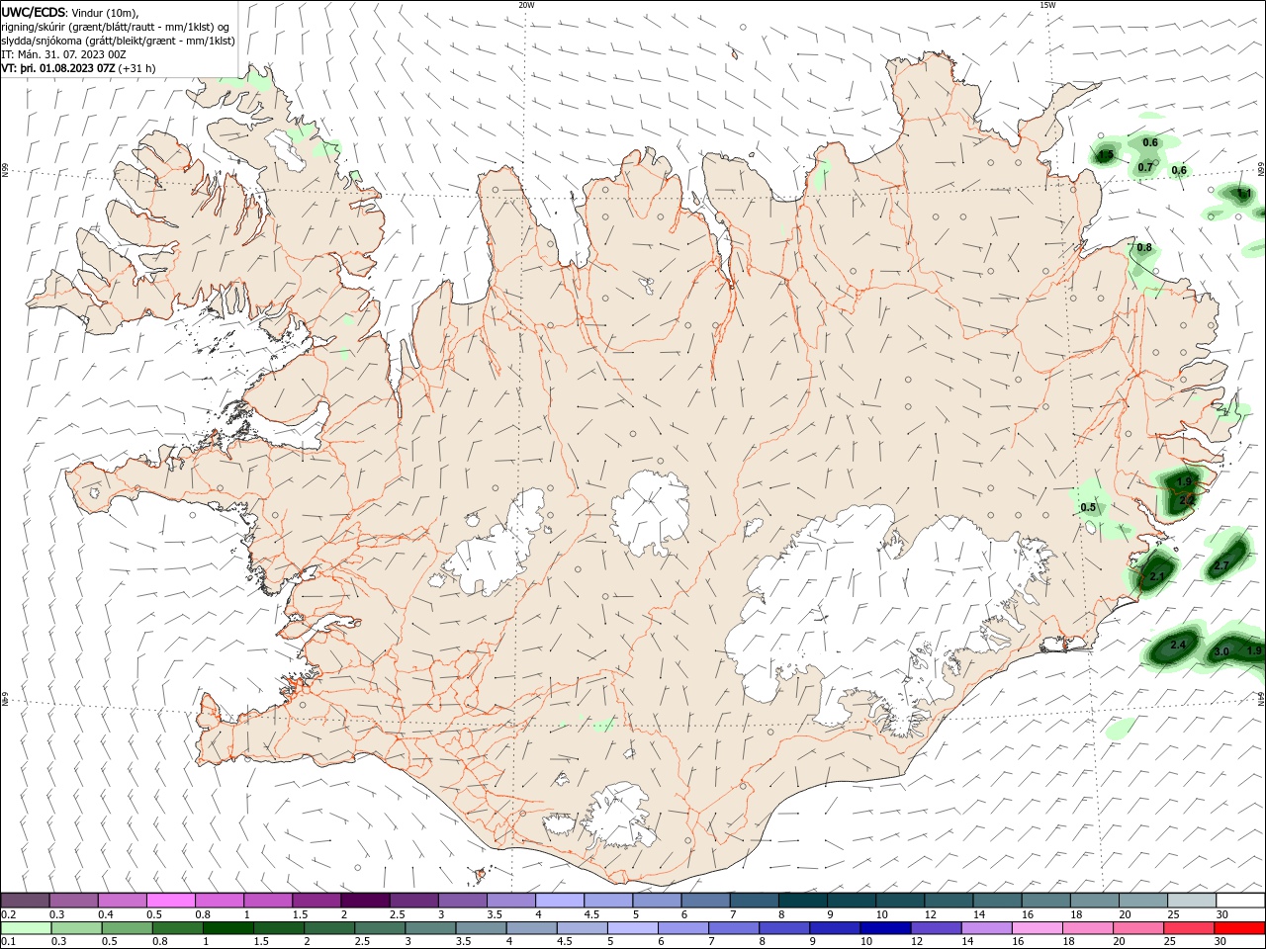Screen dimensions: 1266x949
Task: Click the UWC/ECDS title text
Action: [34, 12]
